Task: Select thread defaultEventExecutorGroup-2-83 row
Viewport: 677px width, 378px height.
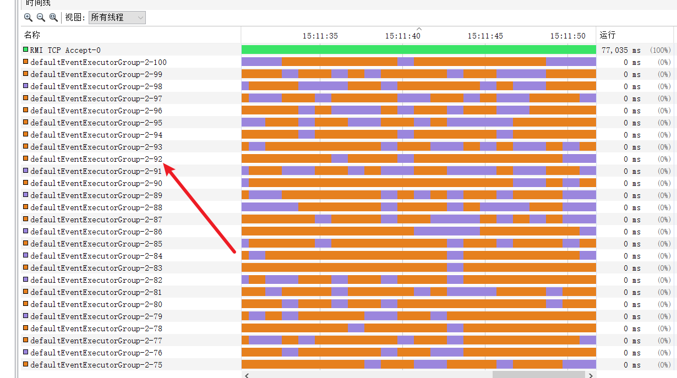Action: click(96, 268)
